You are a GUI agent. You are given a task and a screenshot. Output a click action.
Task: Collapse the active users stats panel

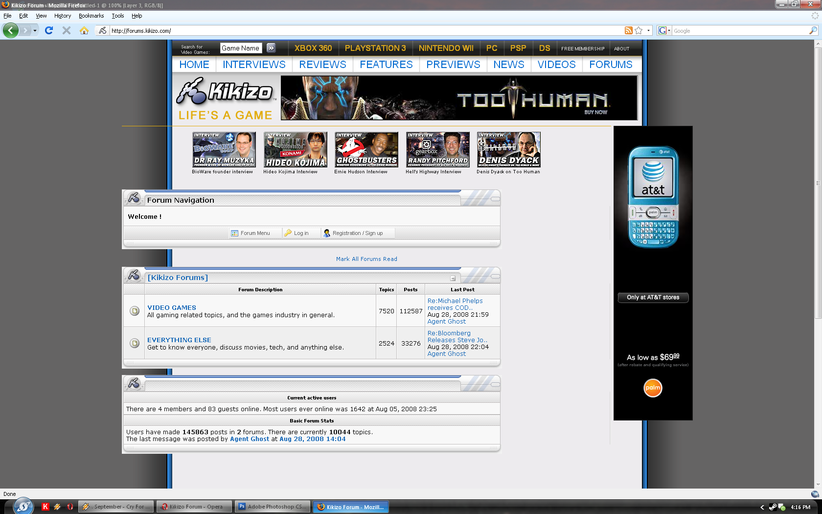495,384
